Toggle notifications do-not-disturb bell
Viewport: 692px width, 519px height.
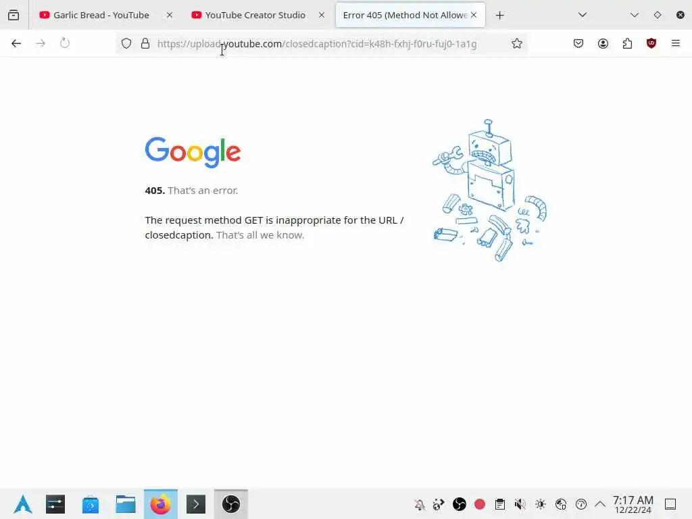(420, 504)
